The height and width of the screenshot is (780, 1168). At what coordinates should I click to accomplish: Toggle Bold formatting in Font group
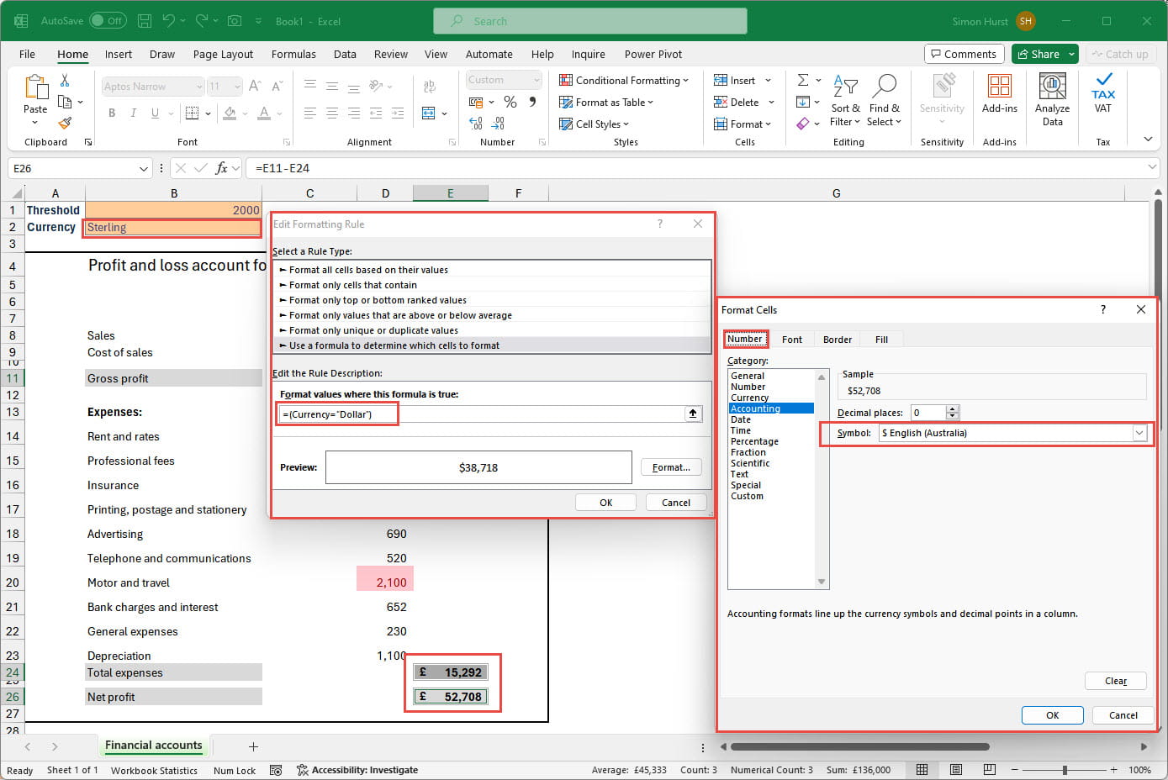(112, 113)
